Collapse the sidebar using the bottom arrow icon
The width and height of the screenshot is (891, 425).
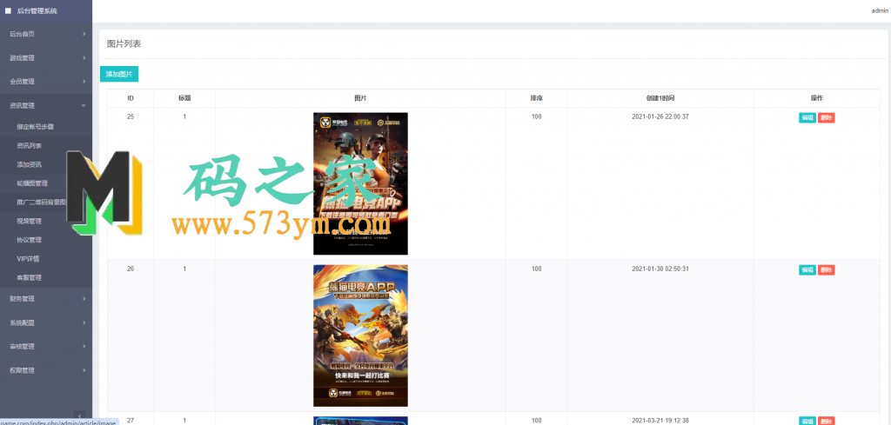click(x=79, y=416)
